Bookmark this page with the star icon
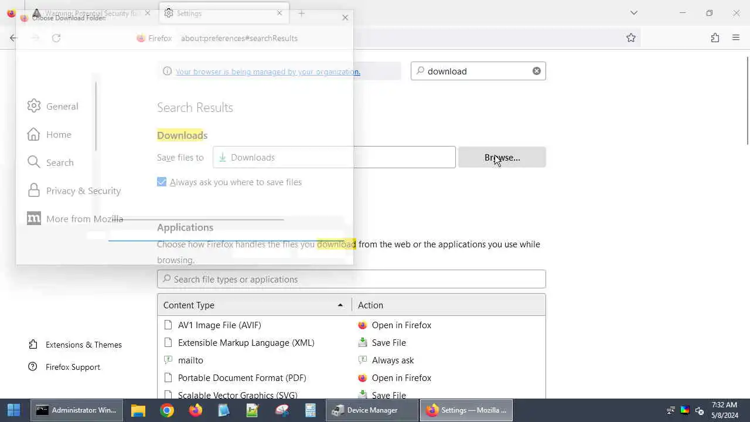The height and width of the screenshot is (422, 750). (631, 38)
